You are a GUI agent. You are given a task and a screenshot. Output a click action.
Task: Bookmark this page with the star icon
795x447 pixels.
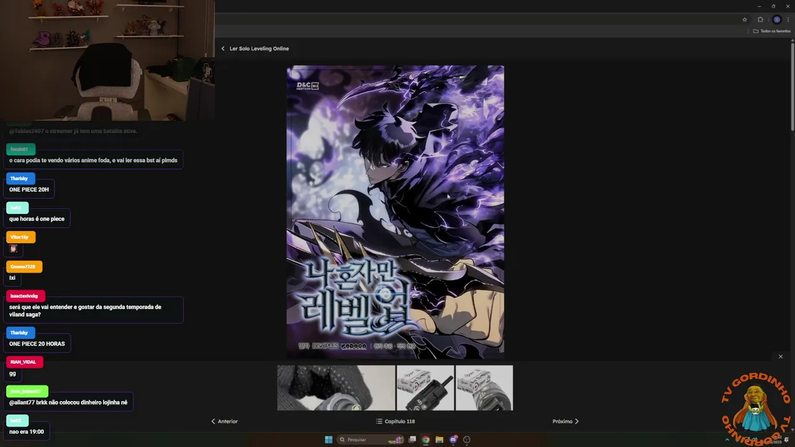coord(745,19)
